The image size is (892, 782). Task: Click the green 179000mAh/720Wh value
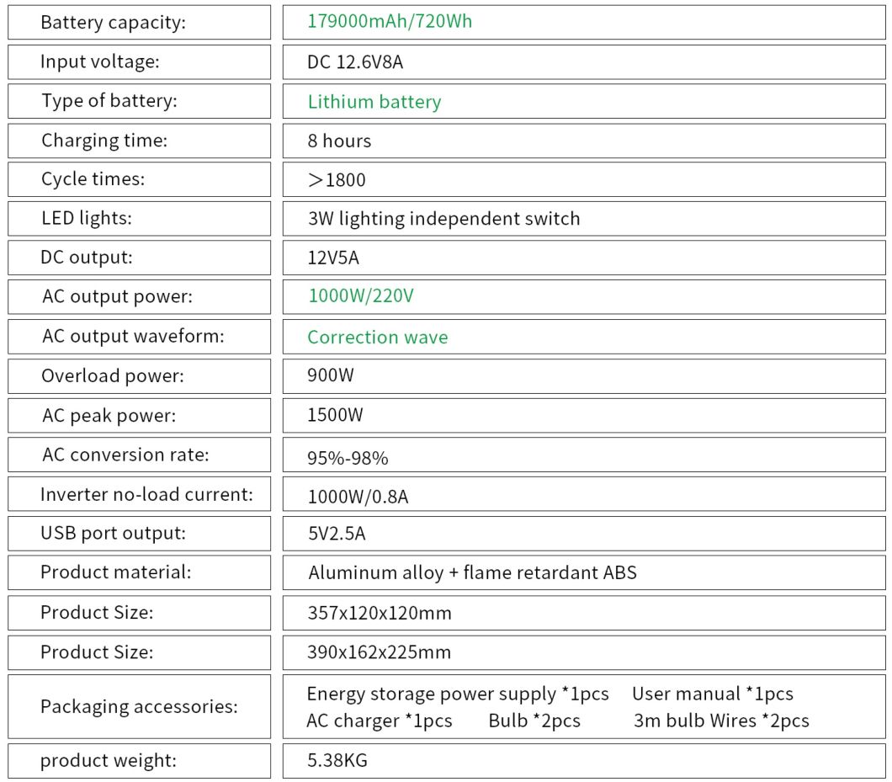click(x=390, y=21)
